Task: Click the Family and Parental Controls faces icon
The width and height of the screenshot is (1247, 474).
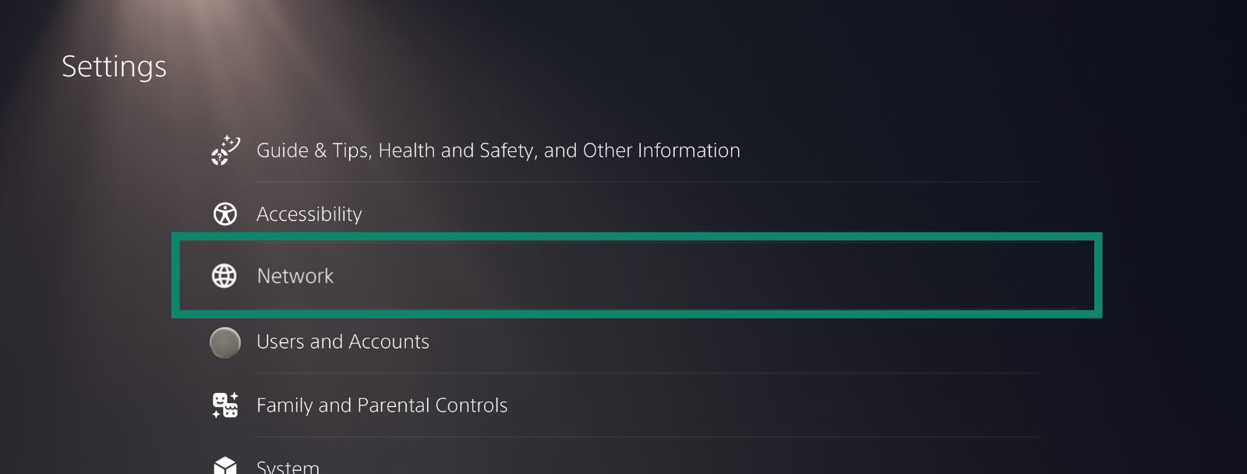Action: coord(225,405)
